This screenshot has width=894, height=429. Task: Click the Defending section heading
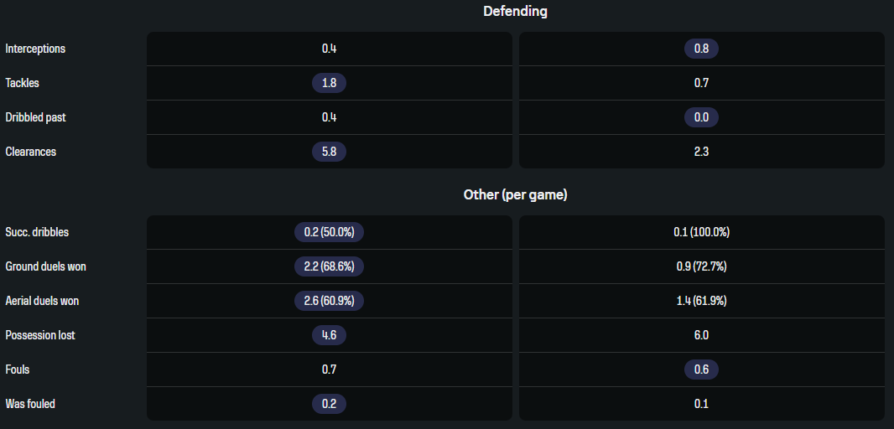(x=516, y=12)
